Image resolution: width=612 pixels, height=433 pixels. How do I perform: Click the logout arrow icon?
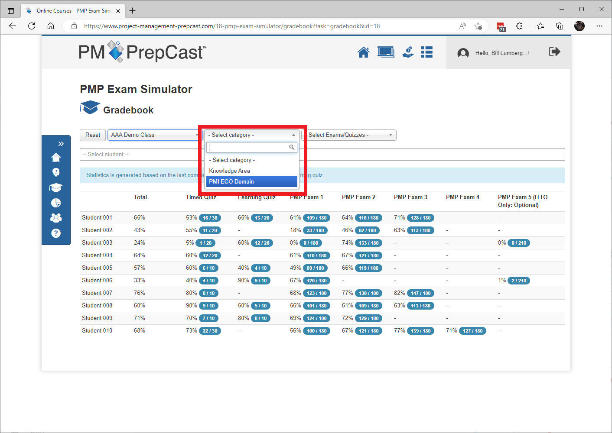(554, 52)
